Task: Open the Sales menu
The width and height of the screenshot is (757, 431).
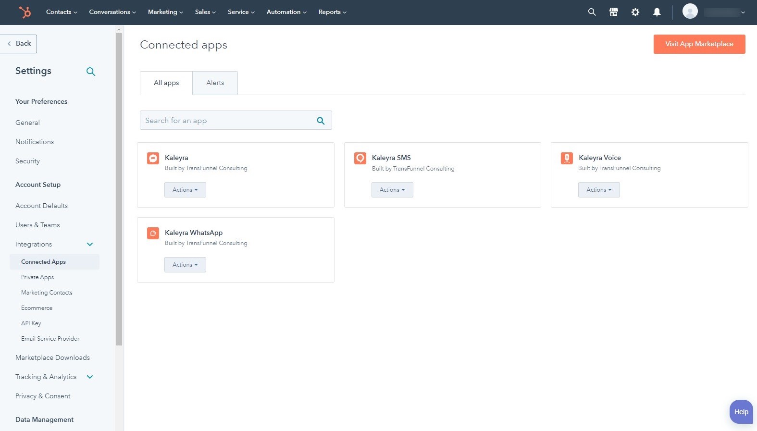Action: point(205,12)
